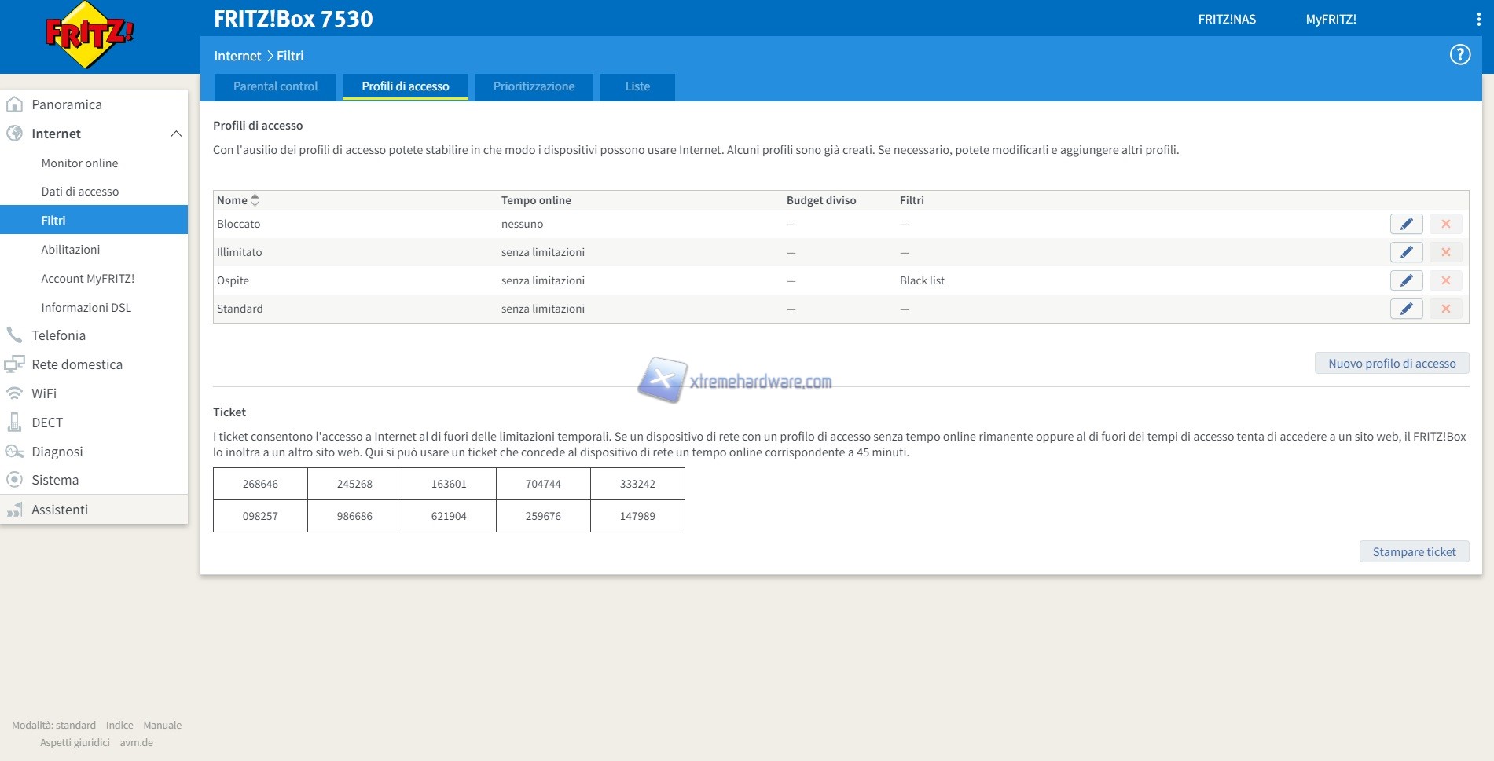Open the FRITZ!NAS link

pyautogui.click(x=1226, y=20)
